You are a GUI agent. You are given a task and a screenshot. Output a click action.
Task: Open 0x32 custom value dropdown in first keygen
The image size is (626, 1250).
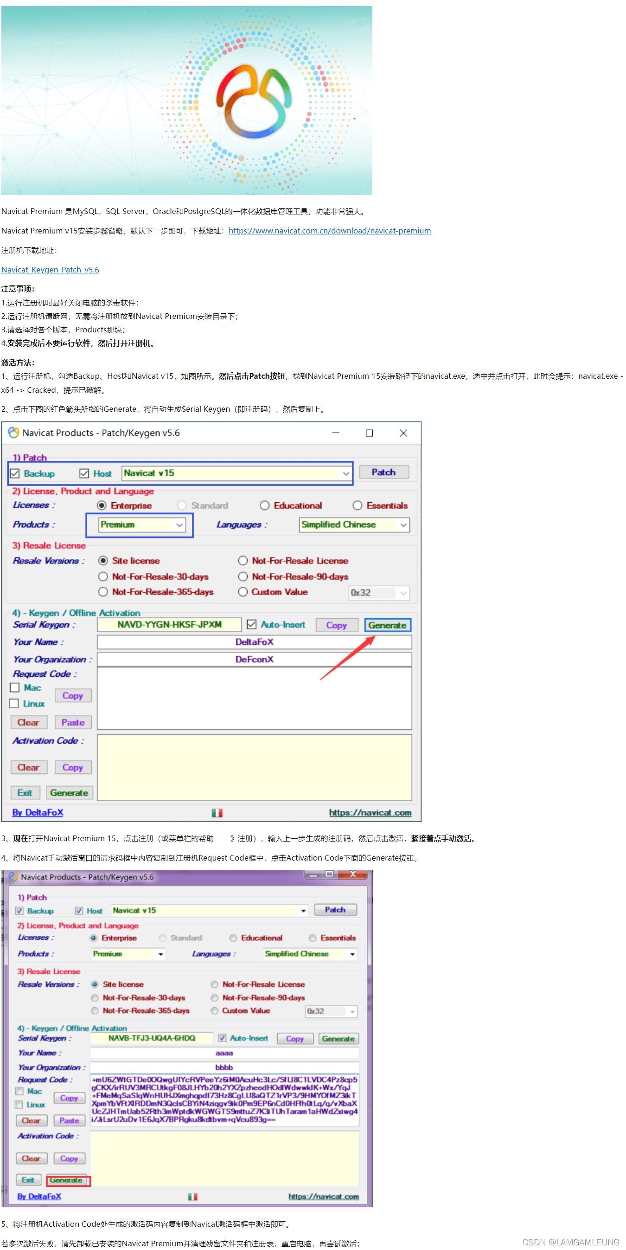pos(403,593)
